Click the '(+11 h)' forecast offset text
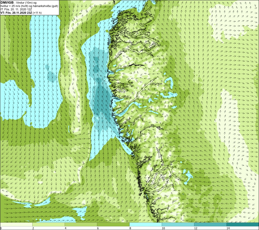This screenshot has width=259, height=230. [37, 13]
